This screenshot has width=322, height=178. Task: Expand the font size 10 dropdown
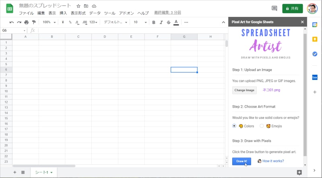click(x=140, y=22)
